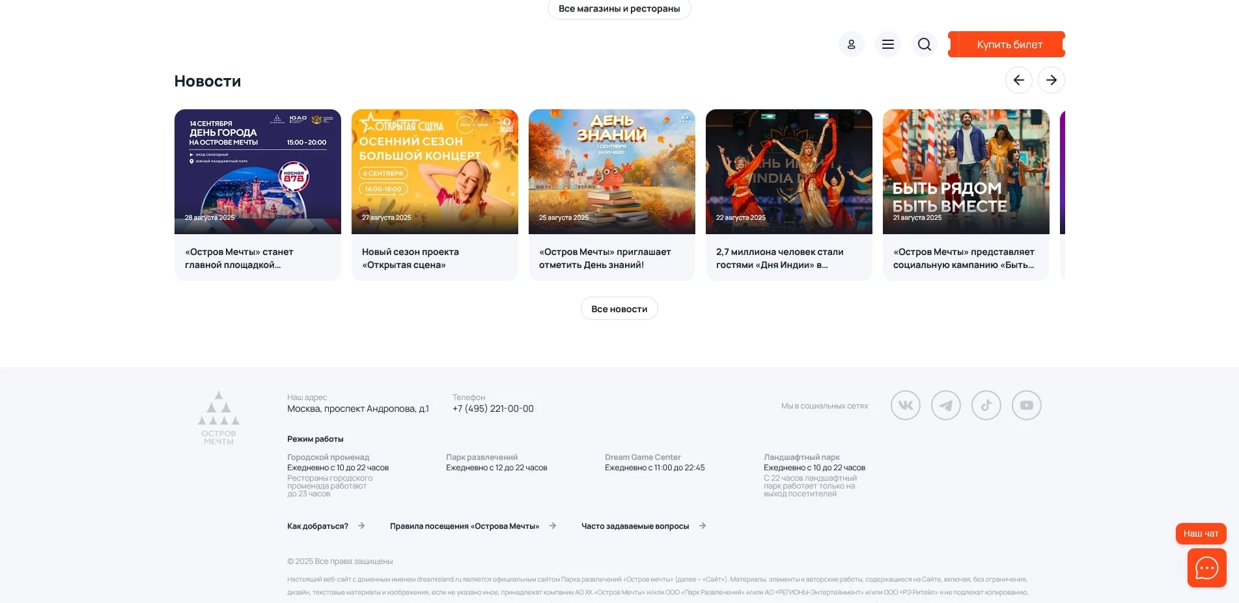The height and width of the screenshot is (603, 1239).
Task: Click the Все новости link
Action: point(619,308)
